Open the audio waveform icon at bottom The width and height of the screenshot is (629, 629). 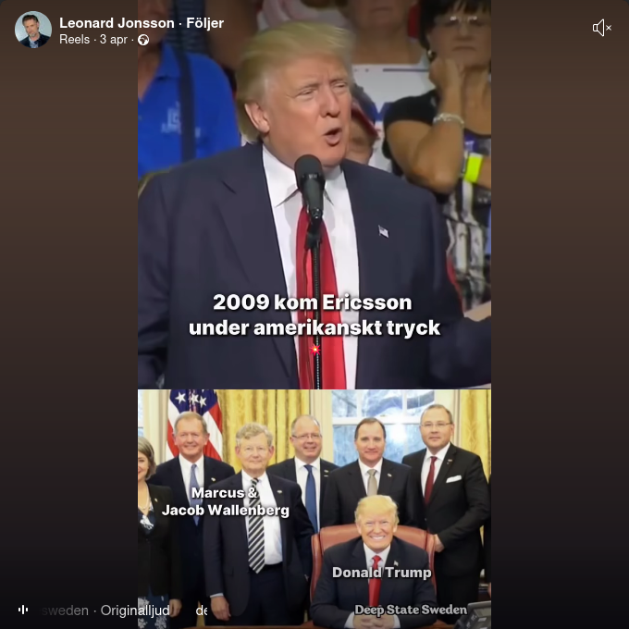tap(23, 610)
